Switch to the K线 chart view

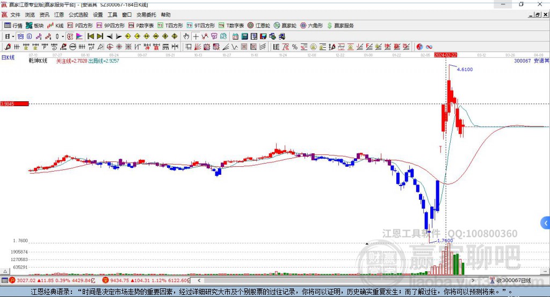55,26
